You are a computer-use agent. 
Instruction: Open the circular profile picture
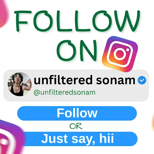coord(20,84)
